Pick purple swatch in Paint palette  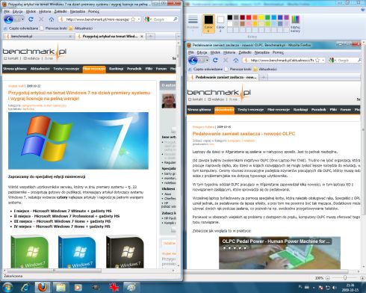(x=286, y=17)
